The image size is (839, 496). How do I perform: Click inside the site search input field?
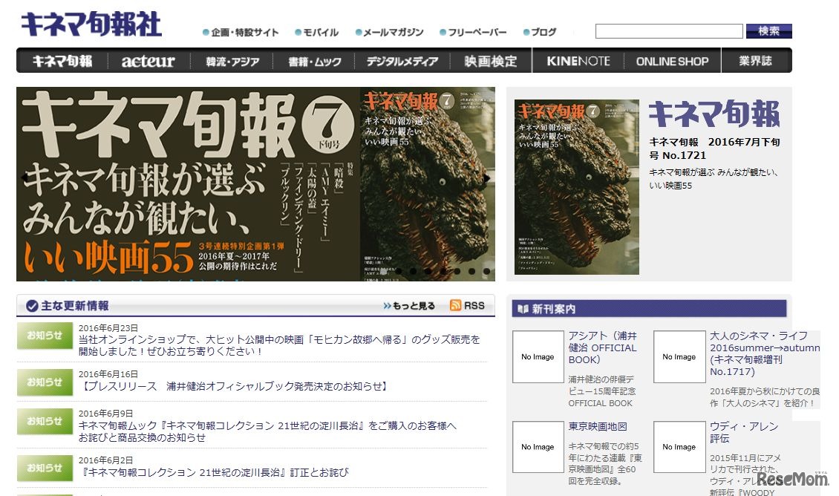tap(668, 30)
